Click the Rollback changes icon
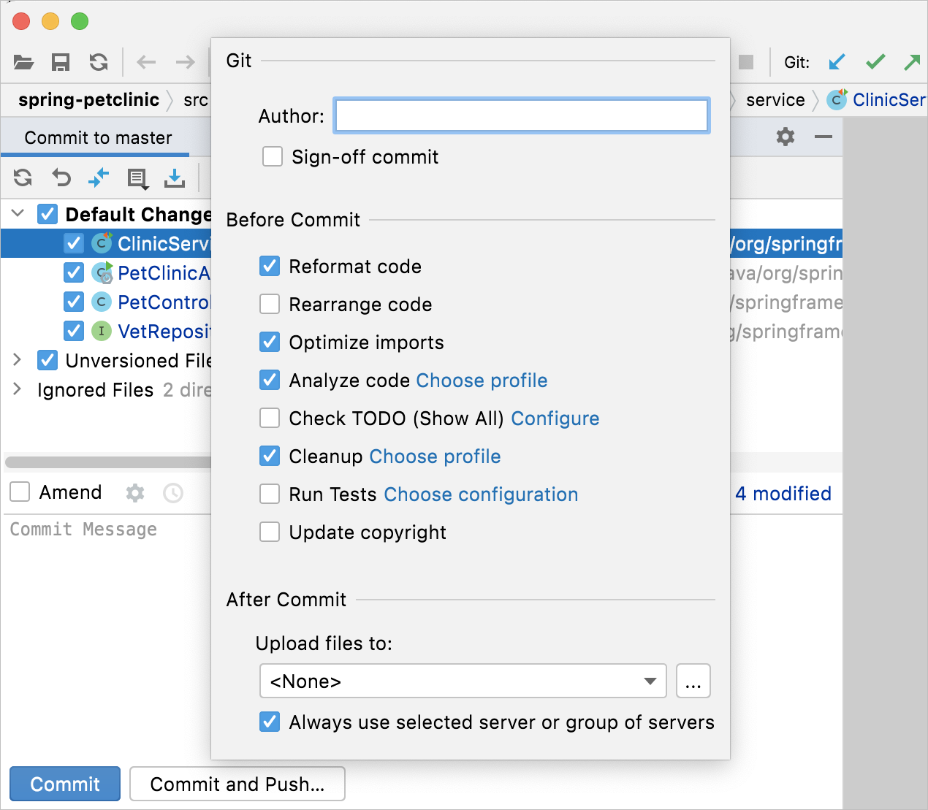 (61, 177)
